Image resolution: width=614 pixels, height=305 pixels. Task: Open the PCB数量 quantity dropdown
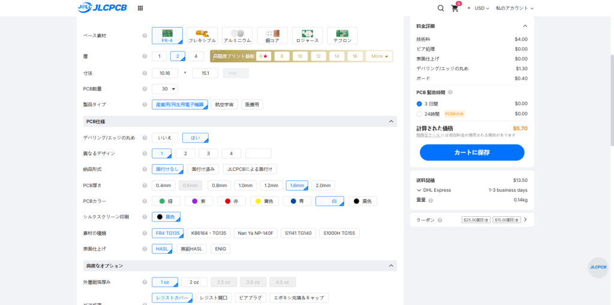[165, 89]
